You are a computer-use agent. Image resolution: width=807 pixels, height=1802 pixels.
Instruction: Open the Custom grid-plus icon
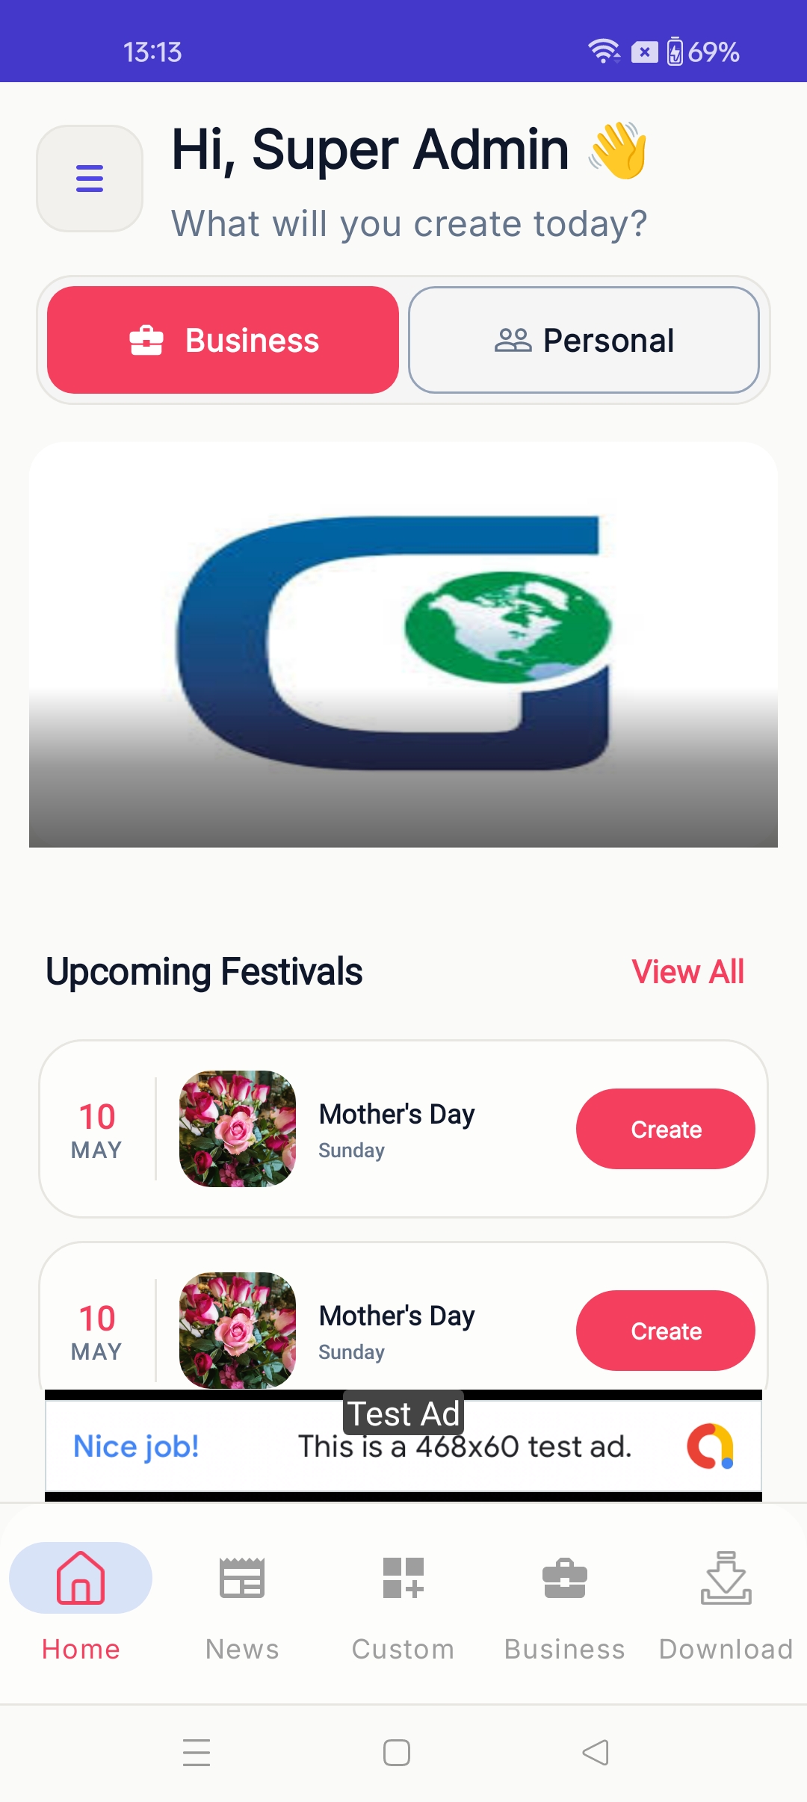(x=403, y=1577)
